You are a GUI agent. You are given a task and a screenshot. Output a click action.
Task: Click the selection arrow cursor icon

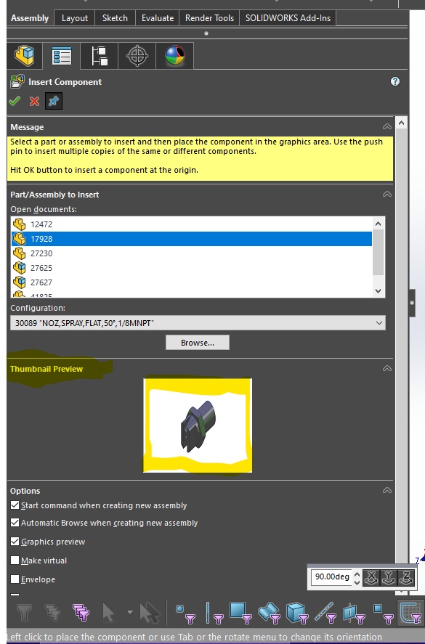(x=108, y=613)
